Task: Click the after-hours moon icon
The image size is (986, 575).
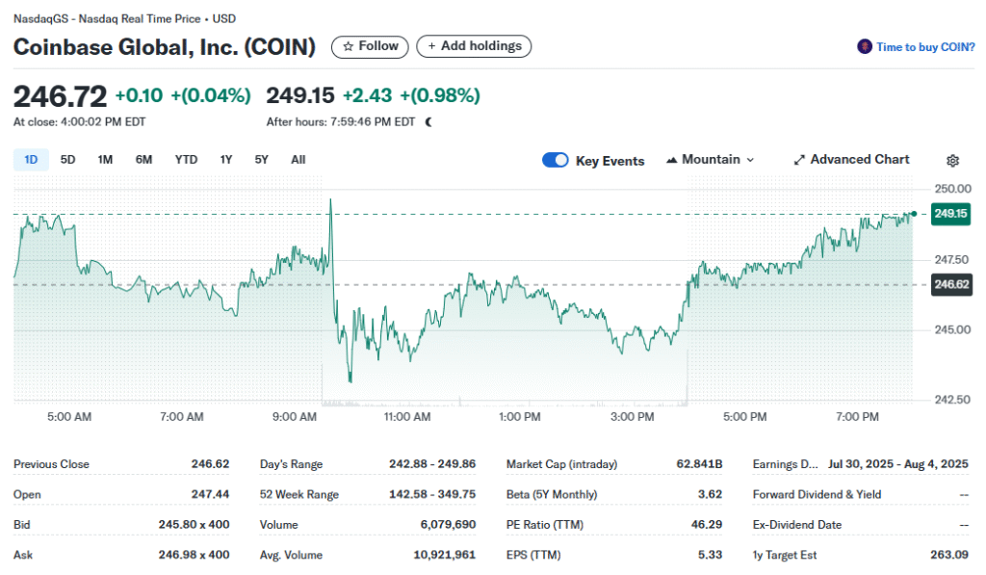Action: [428, 122]
